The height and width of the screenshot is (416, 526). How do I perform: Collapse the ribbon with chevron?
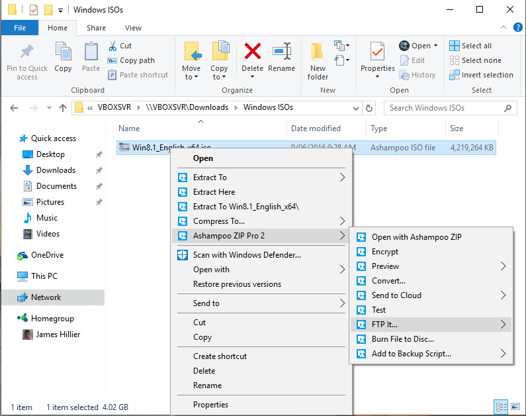tap(504, 28)
